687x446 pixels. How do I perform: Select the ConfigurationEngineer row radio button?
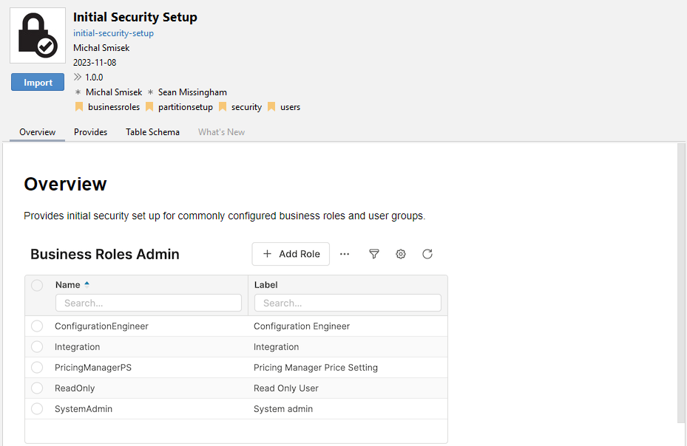pyautogui.click(x=37, y=326)
